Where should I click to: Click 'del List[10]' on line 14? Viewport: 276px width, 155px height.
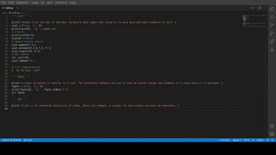(20, 58)
